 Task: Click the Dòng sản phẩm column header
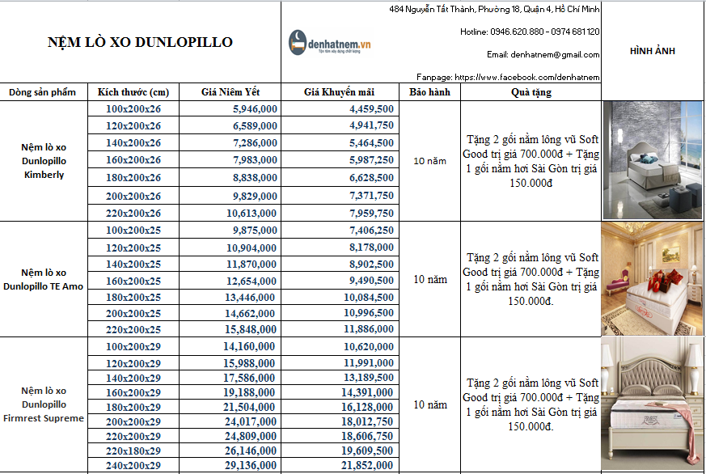(42, 92)
